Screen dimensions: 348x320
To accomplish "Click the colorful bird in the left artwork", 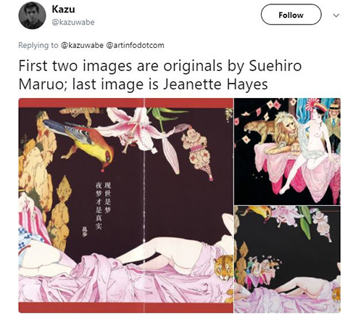I will (80, 141).
